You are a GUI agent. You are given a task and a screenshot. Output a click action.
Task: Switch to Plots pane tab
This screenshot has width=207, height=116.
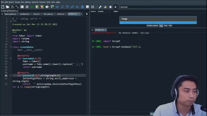point(166,26)
